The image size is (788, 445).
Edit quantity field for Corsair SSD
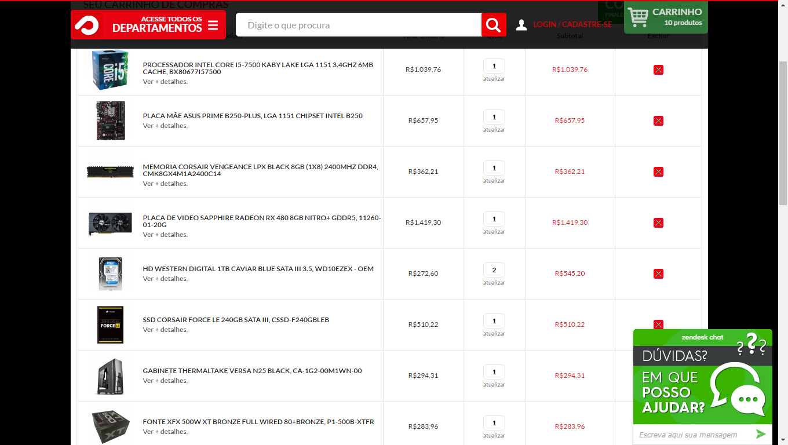tap(494, 321)
